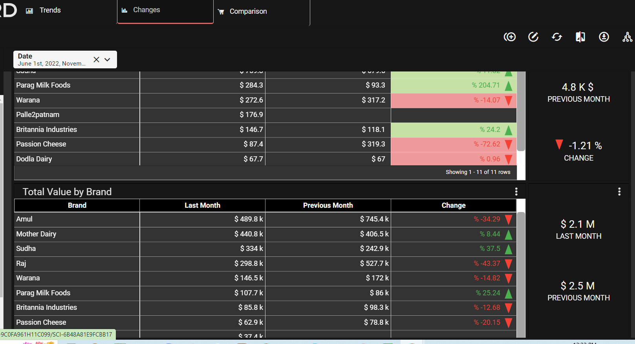Click the Comparison shopping cart icon

(x=221, y=12)
